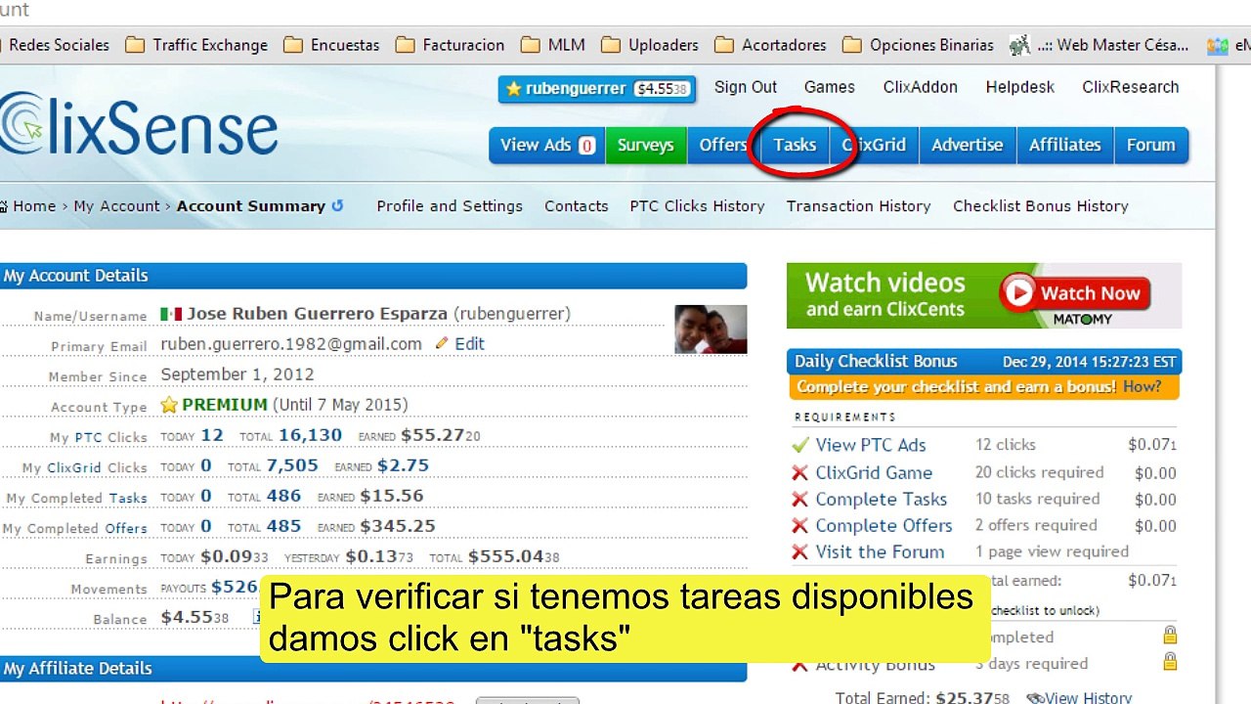The height and width of the screenshot is (704, 1251).
Task: Open the Opciones Binarias bookmark folder
Action: click(x=918, y=45)
